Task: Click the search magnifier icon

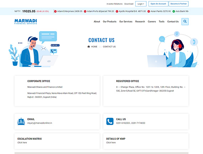Action: pos(185,21)
